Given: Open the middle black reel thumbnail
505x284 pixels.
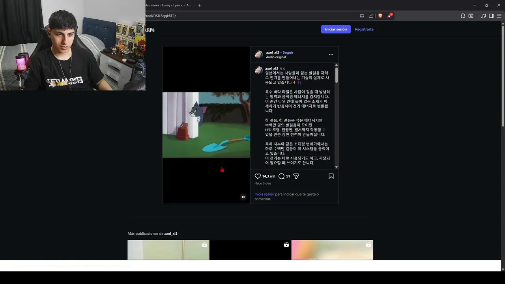Looking at the screenshot, I should pos(250,250).
